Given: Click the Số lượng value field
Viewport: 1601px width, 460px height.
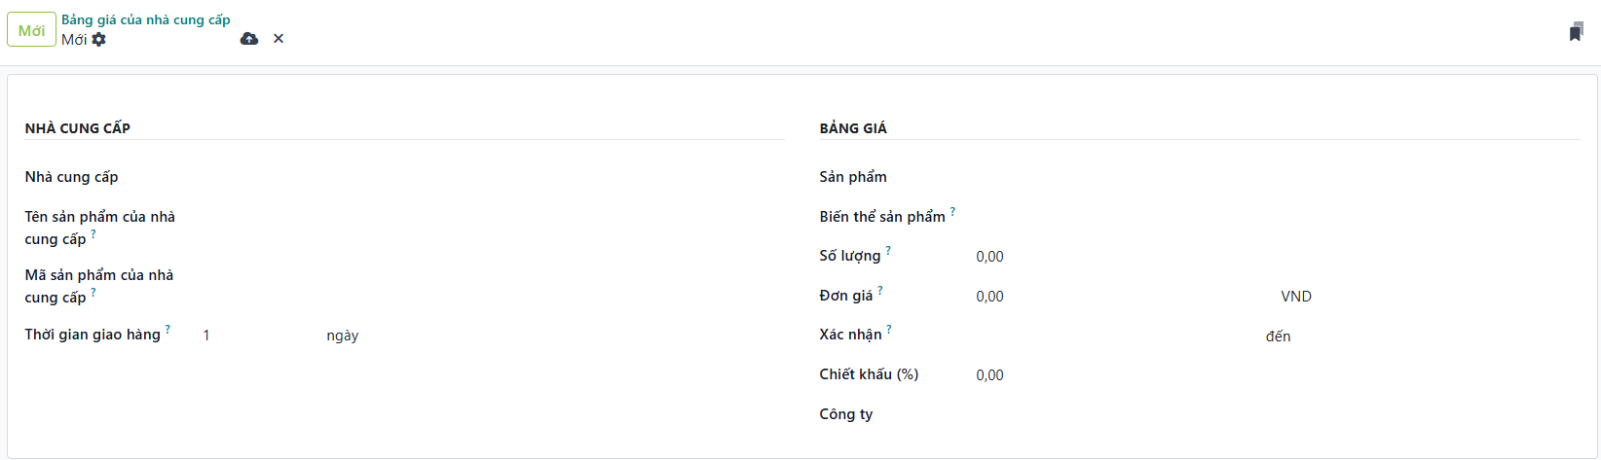Looking at the screenshot, I should 1276,257.
